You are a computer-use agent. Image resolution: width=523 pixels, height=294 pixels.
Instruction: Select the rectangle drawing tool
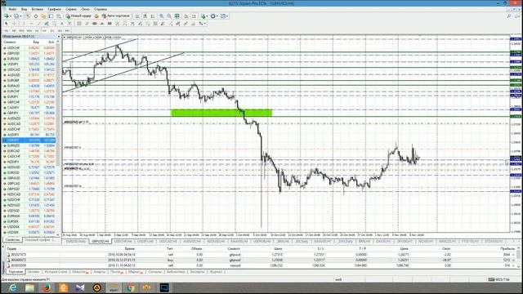[110, 24]
